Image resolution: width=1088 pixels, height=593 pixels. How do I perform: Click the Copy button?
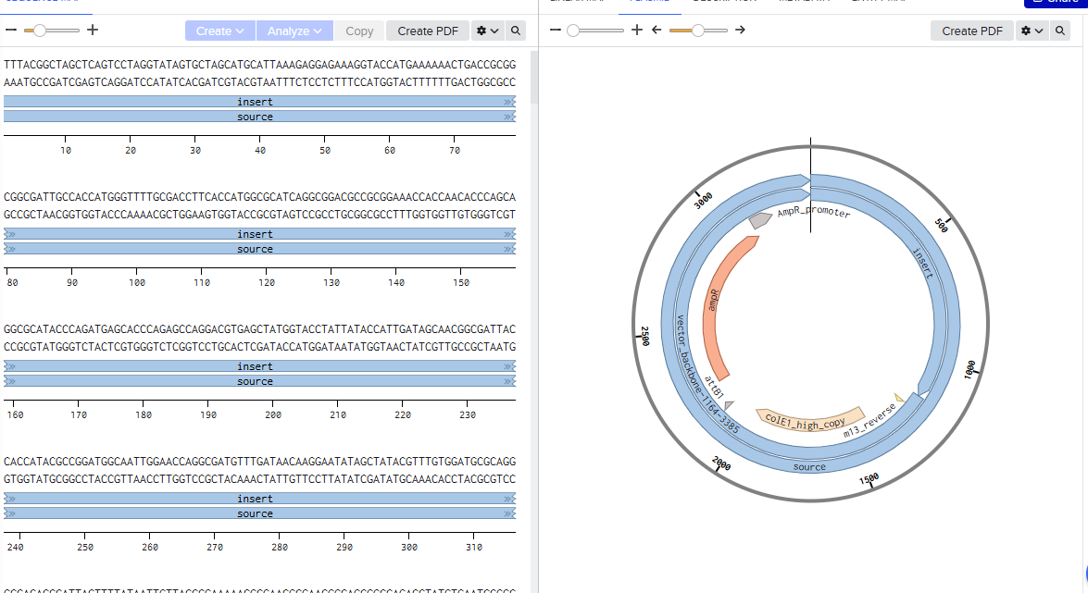coord(358,31)
